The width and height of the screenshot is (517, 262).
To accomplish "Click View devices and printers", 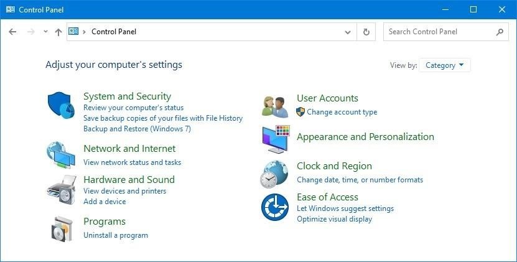I will tap(124, 190).
